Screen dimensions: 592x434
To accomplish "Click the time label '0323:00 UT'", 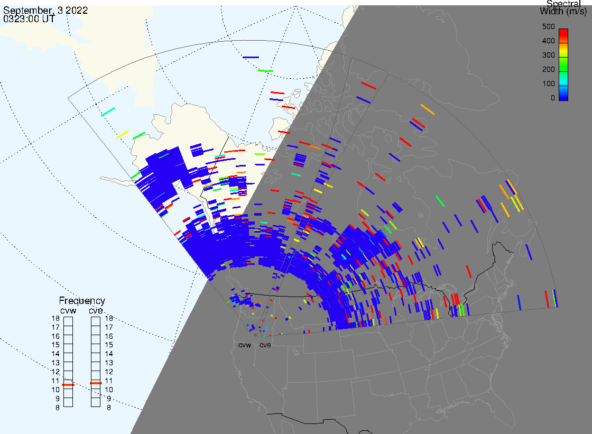I will pyautogui.click(x=29, y=19).
